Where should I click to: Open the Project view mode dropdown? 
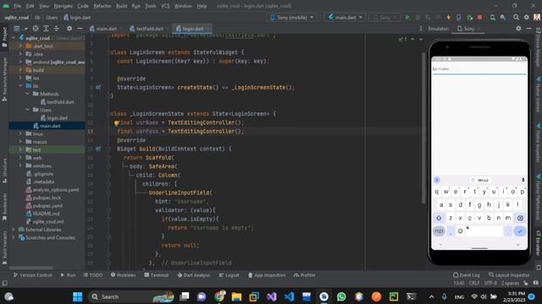(x=20, y=29)
